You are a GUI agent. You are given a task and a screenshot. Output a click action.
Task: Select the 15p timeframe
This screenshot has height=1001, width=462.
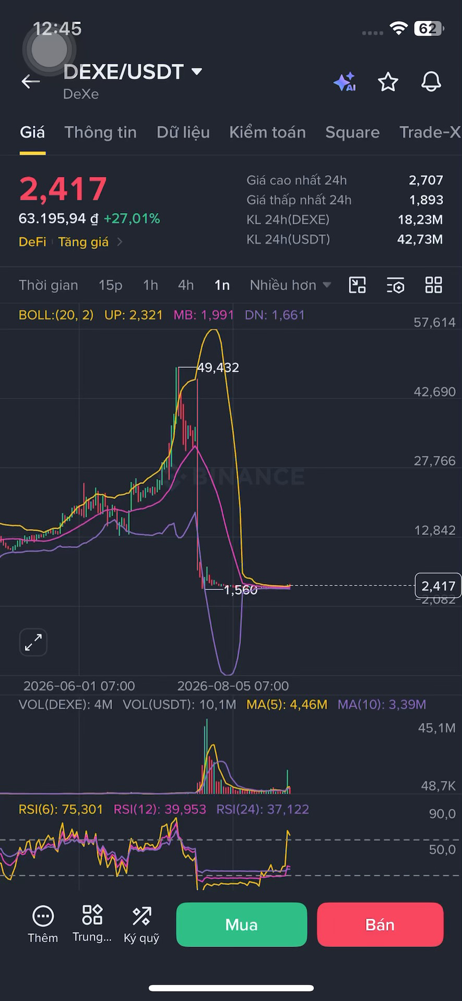point(111,285)
